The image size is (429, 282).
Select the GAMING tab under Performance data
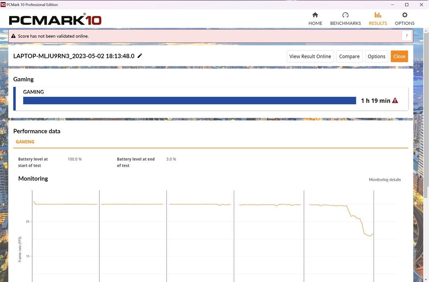click(x=25, y=142)
